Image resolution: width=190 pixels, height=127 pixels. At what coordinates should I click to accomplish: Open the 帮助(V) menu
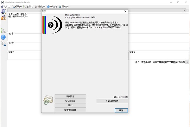point(52,7)
